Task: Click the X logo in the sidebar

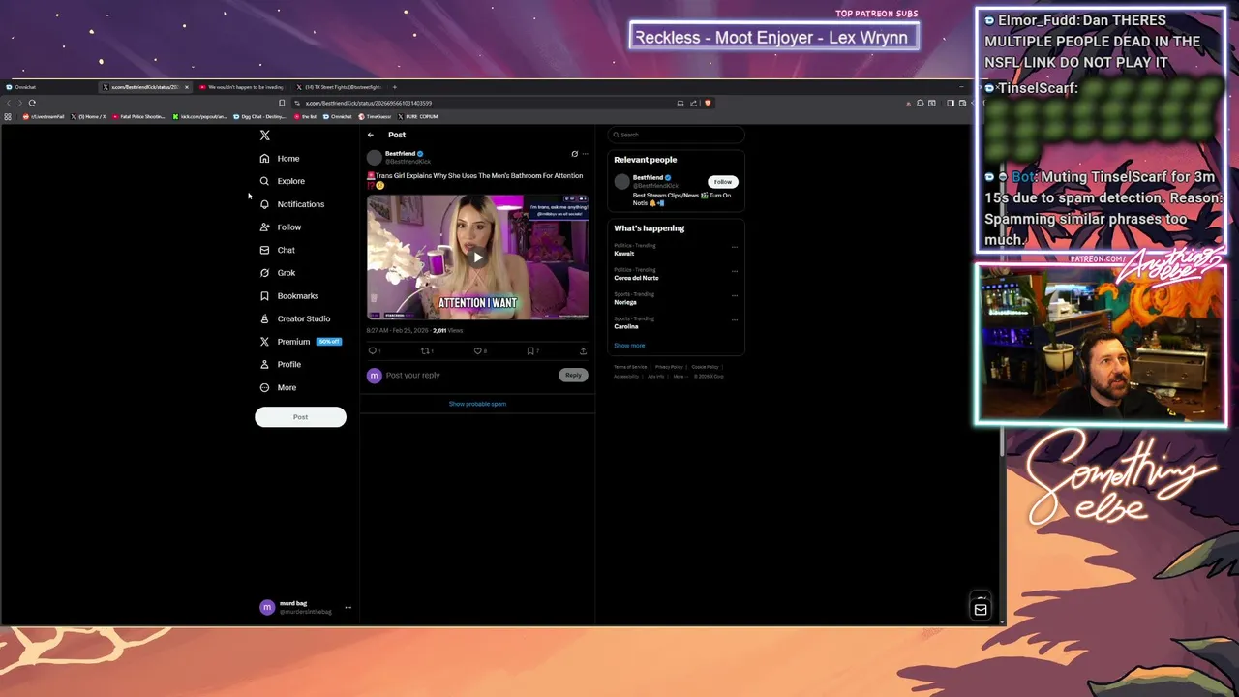Action: pos(264,136)
